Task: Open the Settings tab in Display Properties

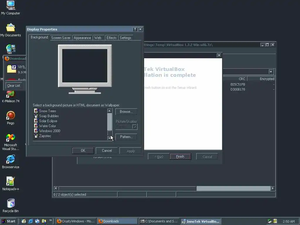Action: click(x=125, y=38)
